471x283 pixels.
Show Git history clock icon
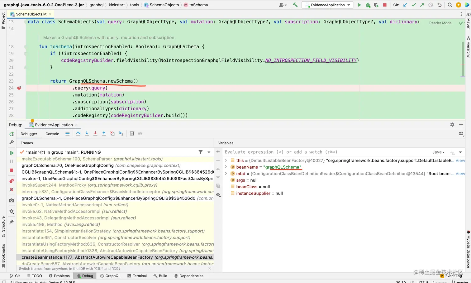[x=431, y=5]
